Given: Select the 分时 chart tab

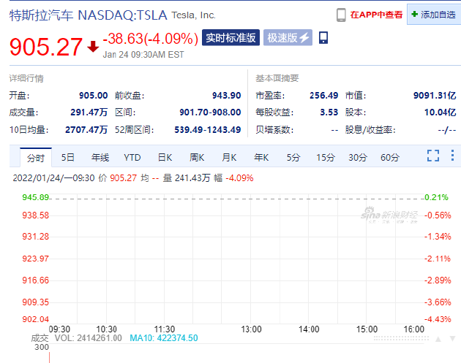Looking at the screenshot, I should click(x=36, y=158).
